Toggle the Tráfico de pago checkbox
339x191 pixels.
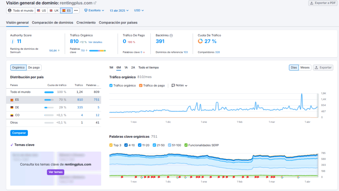pos(141,85)
